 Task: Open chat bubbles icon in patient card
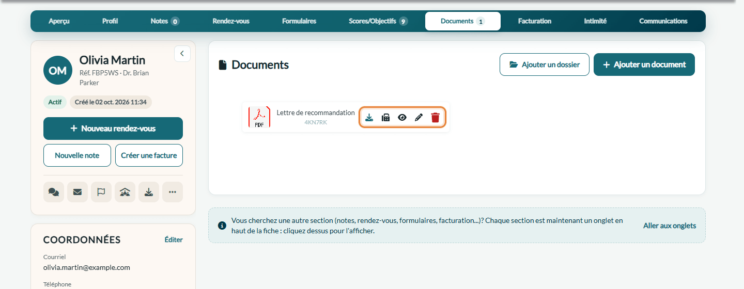[54, 192]
